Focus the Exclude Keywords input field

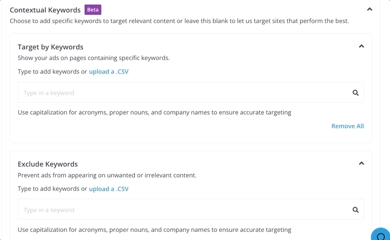[x=183, y=210]
